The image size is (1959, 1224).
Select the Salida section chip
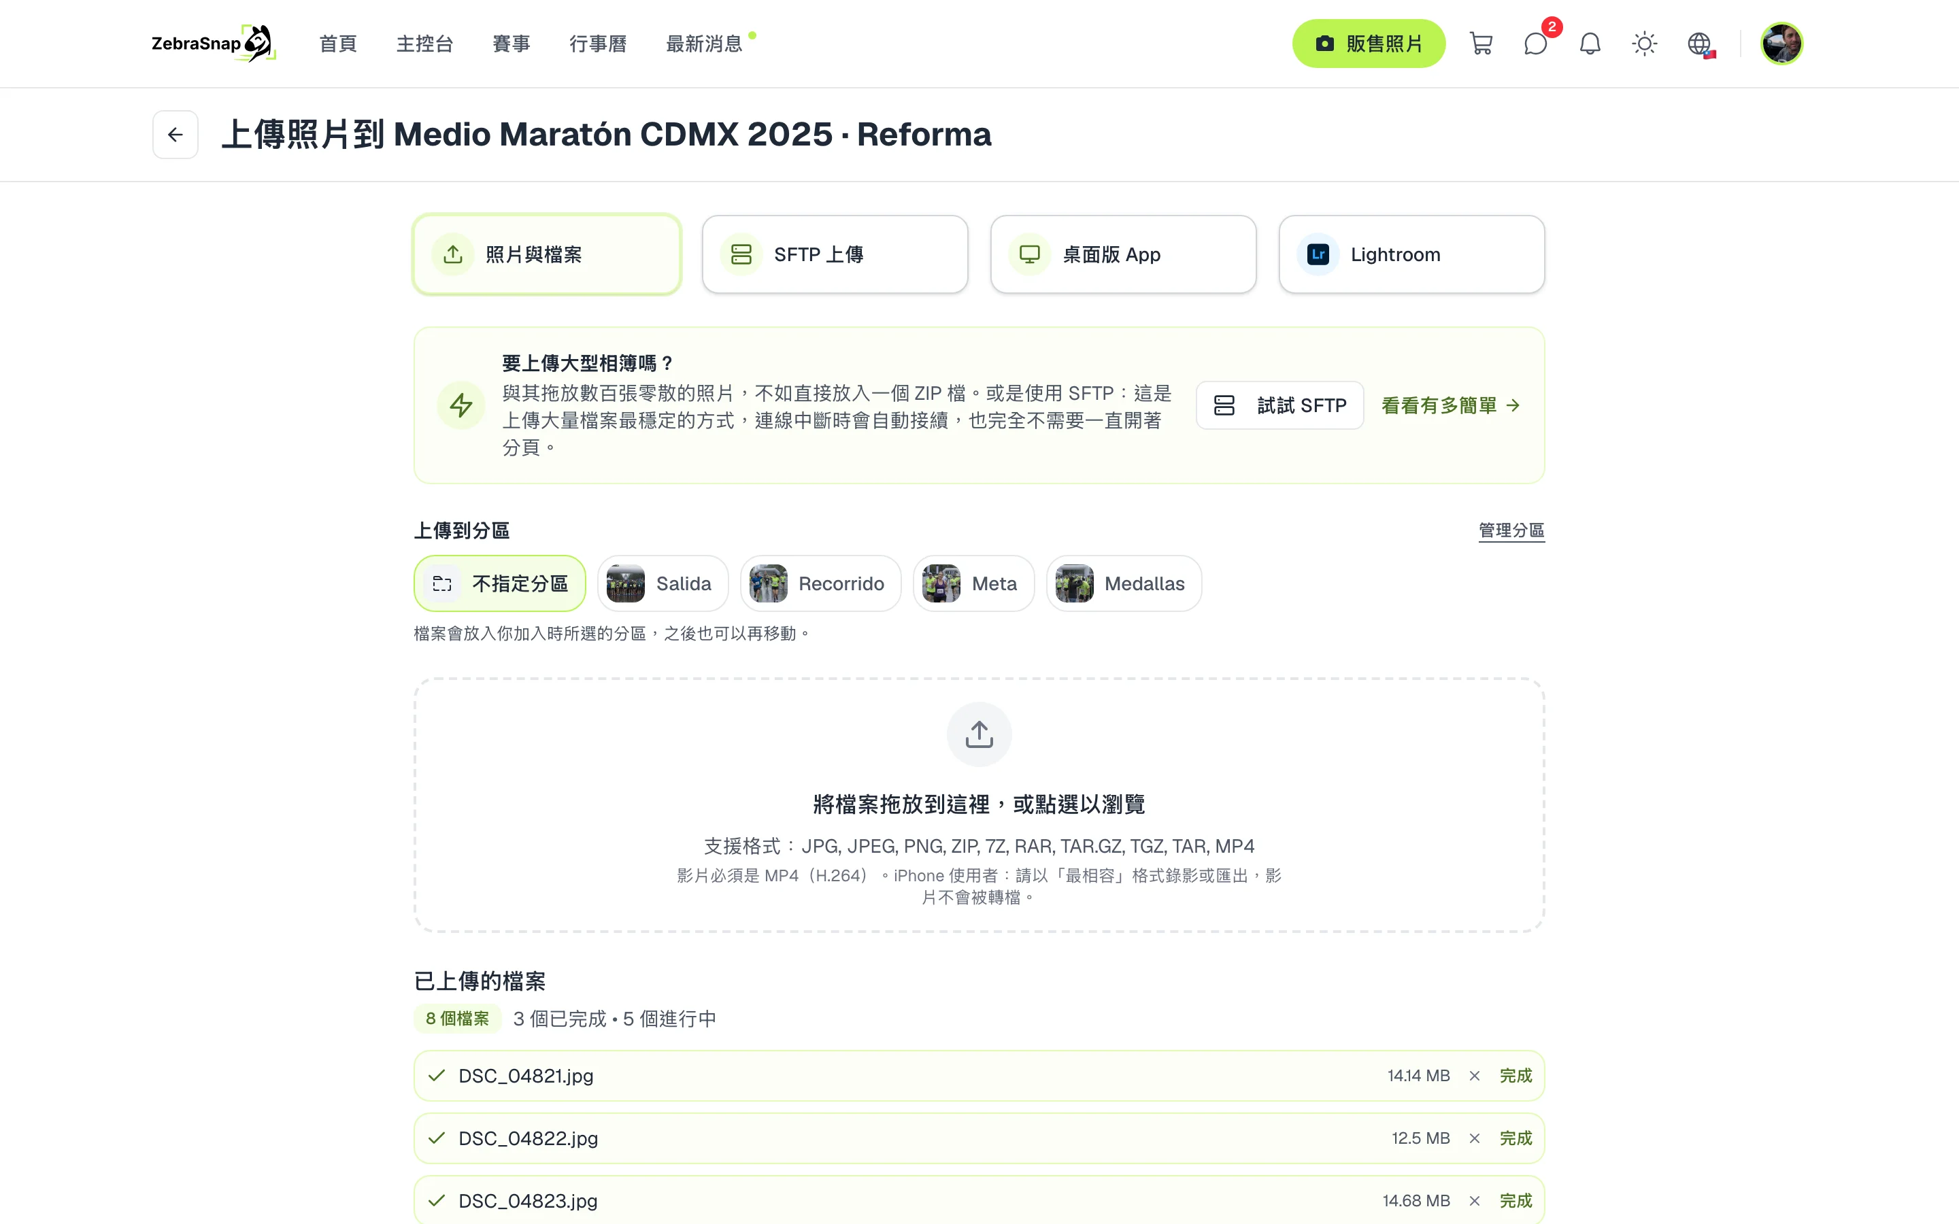[663, 583]
